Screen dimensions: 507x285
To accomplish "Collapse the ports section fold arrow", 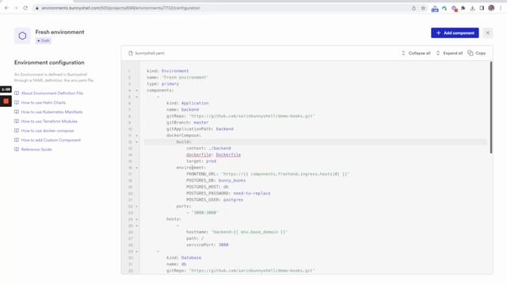I will click(x=136, y=206).
